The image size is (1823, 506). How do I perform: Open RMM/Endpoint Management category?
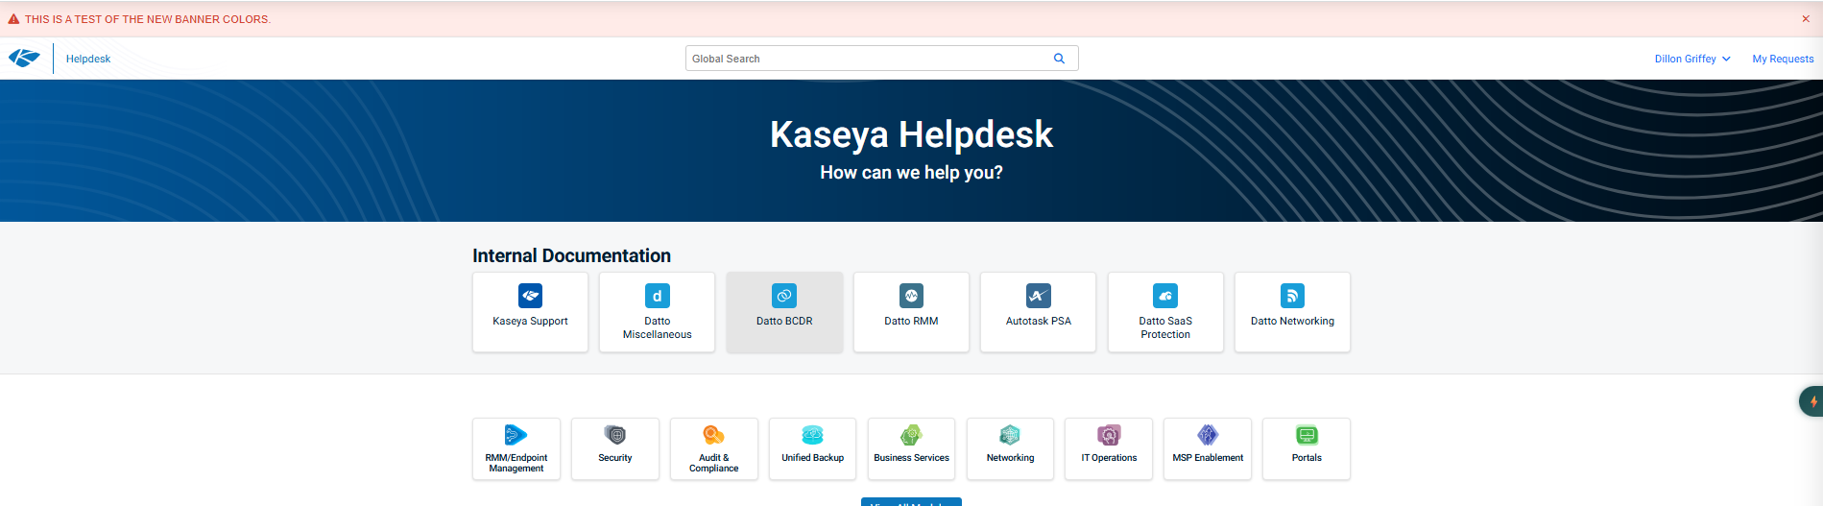coord(516,448)
